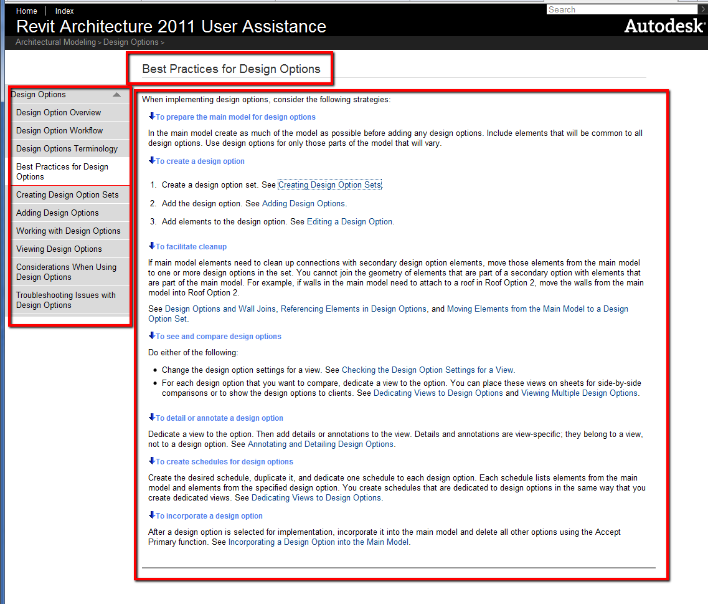
Task: Expand 'To incorporate a design option' section
Action: pos(205,515)
